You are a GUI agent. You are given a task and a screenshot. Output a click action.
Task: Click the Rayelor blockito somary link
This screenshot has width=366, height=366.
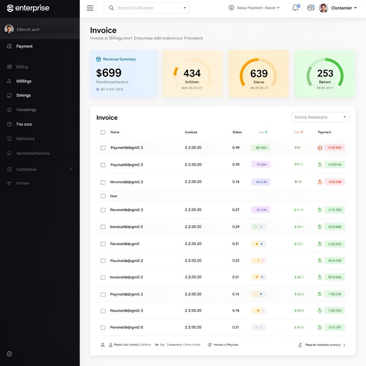(323, 345)
